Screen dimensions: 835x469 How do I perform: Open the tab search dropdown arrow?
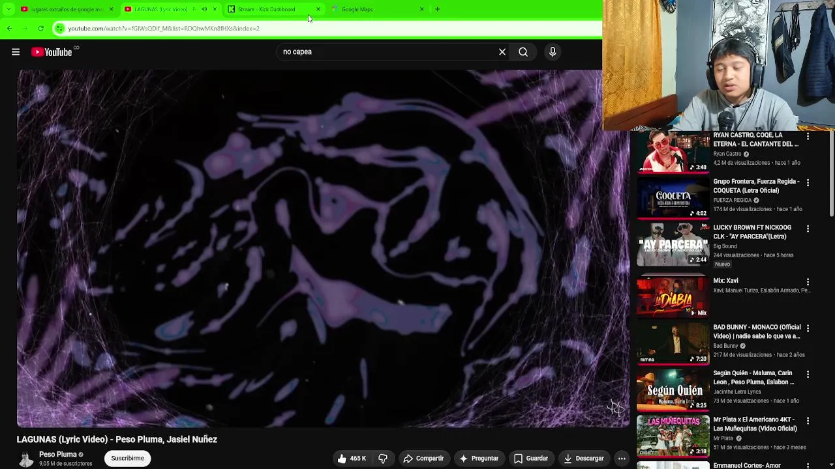(x=8, y=9)
